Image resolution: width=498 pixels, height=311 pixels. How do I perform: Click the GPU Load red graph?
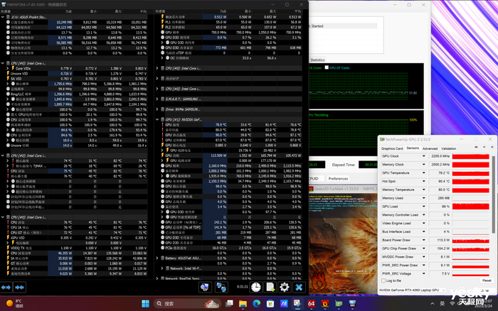[x=471, y=207]
